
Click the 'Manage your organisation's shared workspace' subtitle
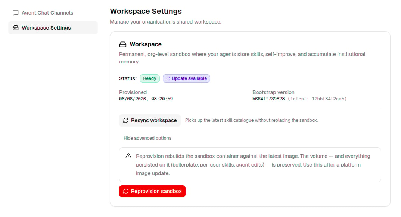point(165,22)
